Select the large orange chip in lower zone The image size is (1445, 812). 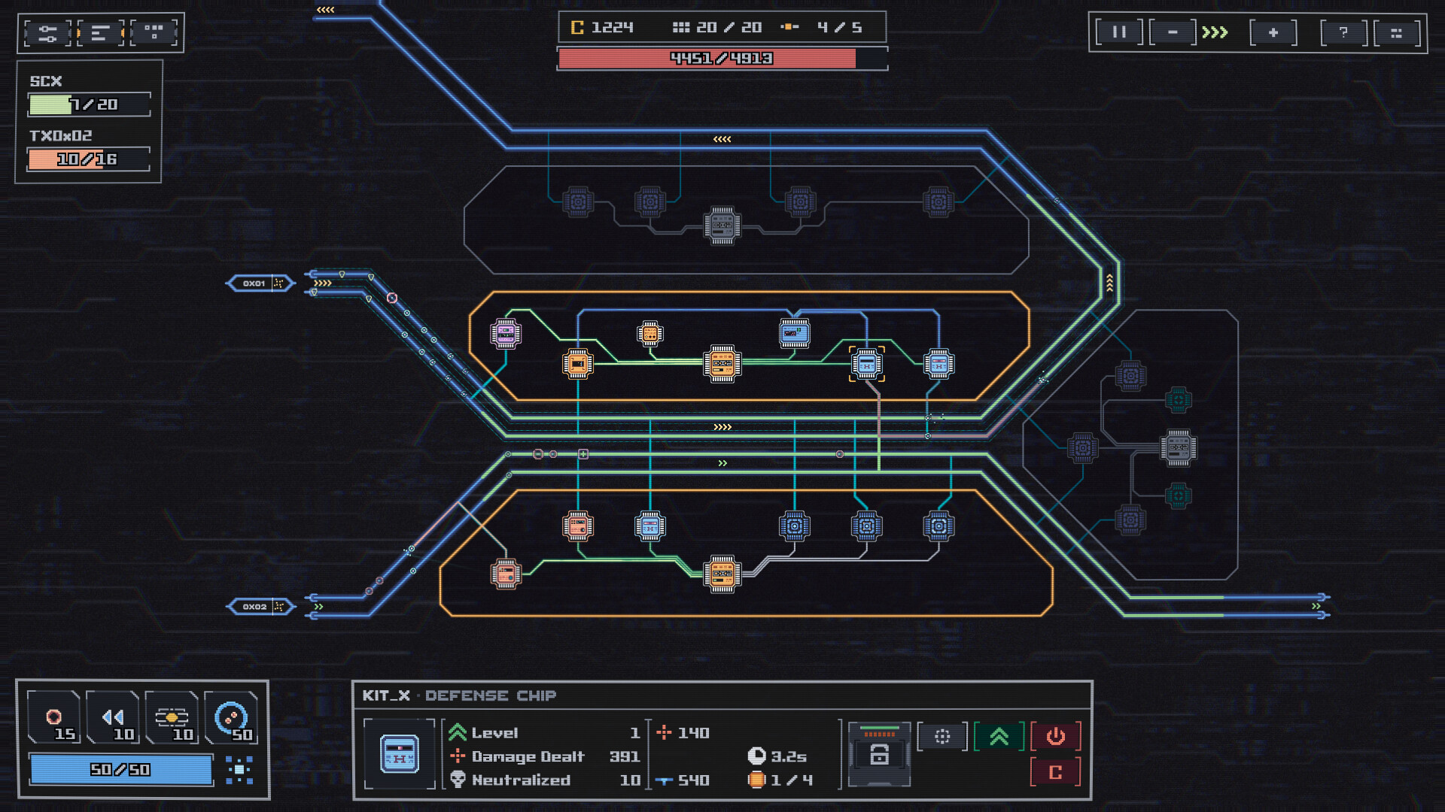(722, 574)
